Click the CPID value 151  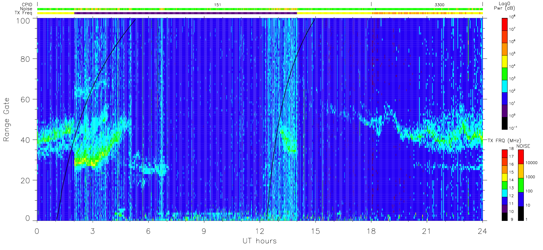(217, 5)
